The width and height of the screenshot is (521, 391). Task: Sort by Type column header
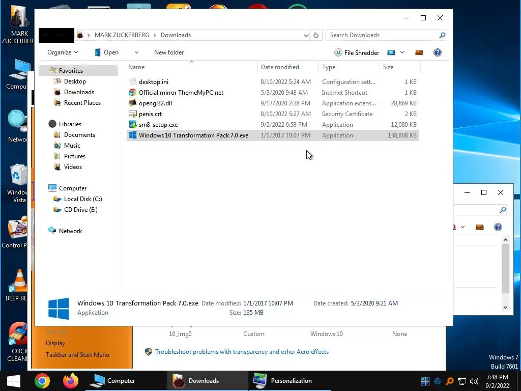coord(349,67)
